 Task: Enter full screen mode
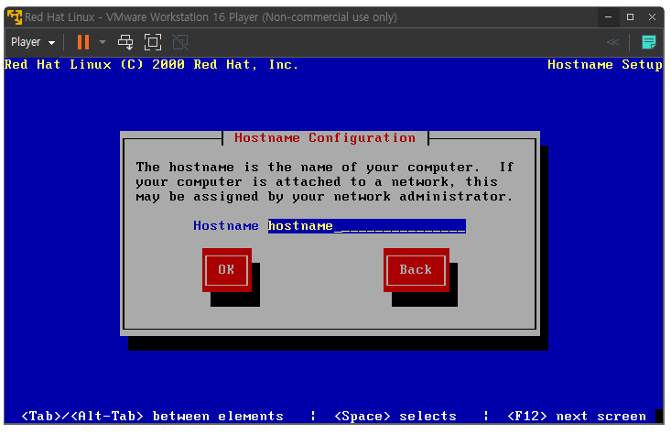pos(153,42)
